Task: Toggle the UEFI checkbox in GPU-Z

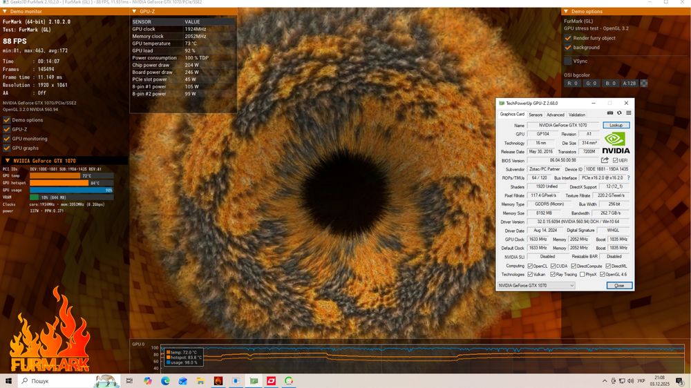Action: 615,160
